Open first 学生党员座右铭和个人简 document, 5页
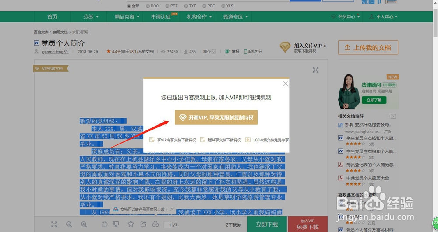The width and height of the screenshot is (438, 232). pyautogui.click(x=371, y=138)
